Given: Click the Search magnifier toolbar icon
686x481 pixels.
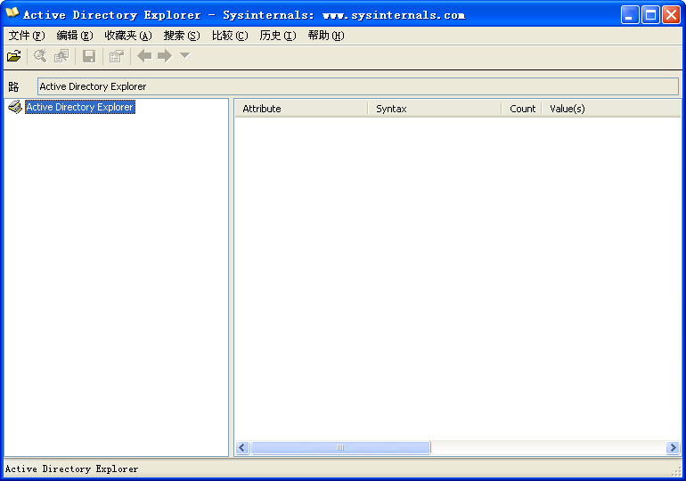Looking at the screenshot, I should 40,56.
